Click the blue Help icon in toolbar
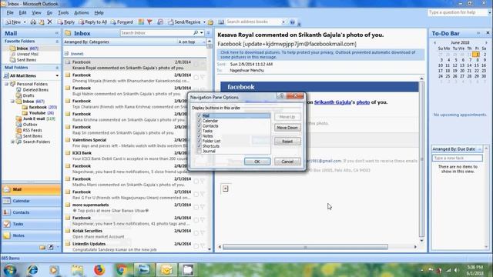 pyautogui.click(x=293, y=22)
